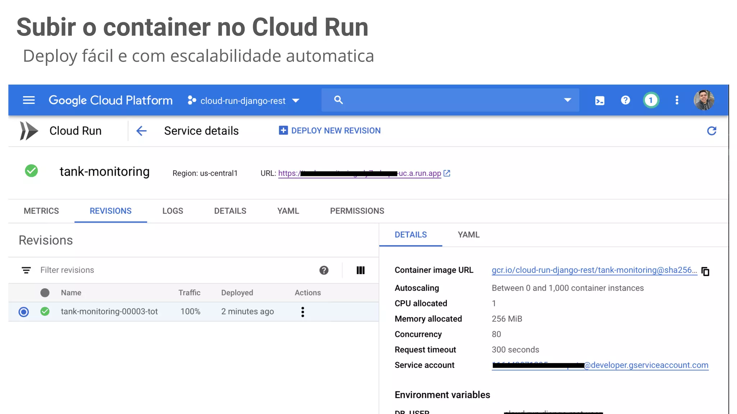
Task: Click the search magnifier icon
Action: 338,100
